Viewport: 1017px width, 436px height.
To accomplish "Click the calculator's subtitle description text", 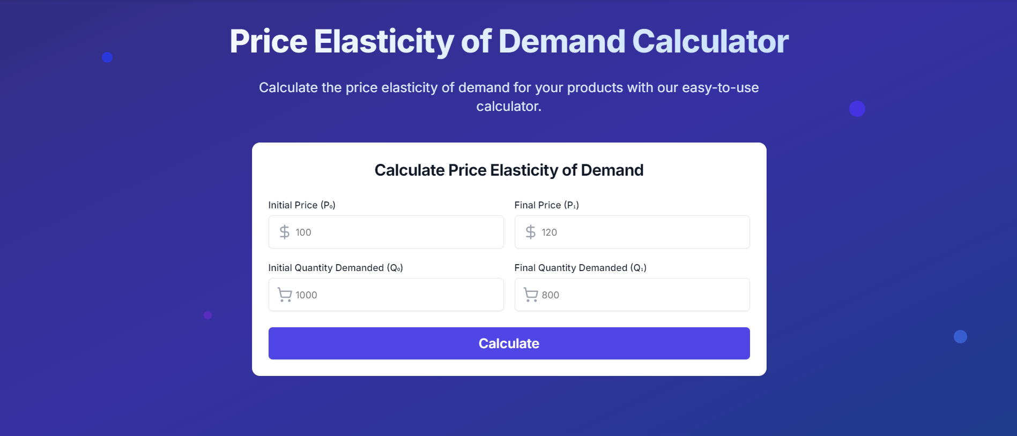I will point(508,96).
